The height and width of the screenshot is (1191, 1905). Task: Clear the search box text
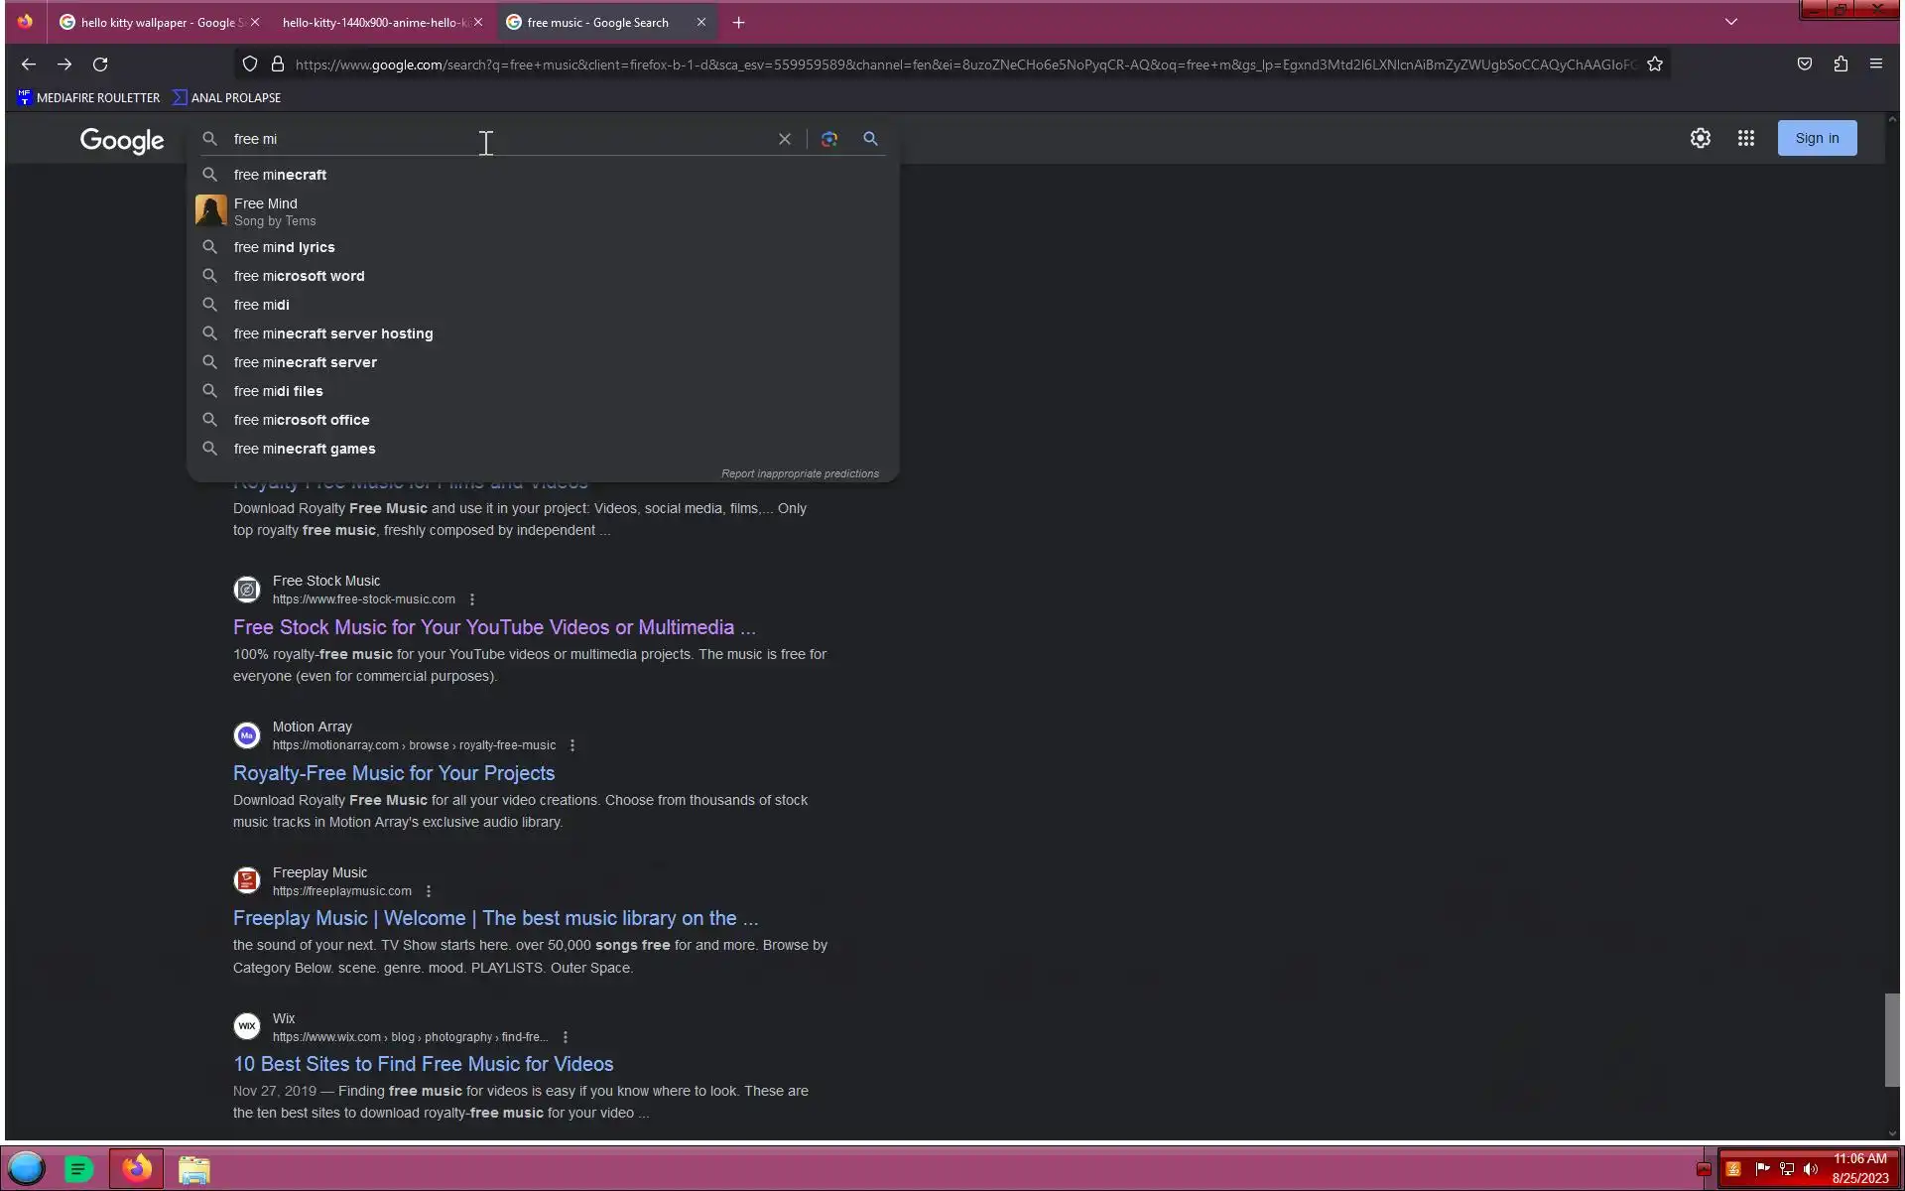coord(784,139)
